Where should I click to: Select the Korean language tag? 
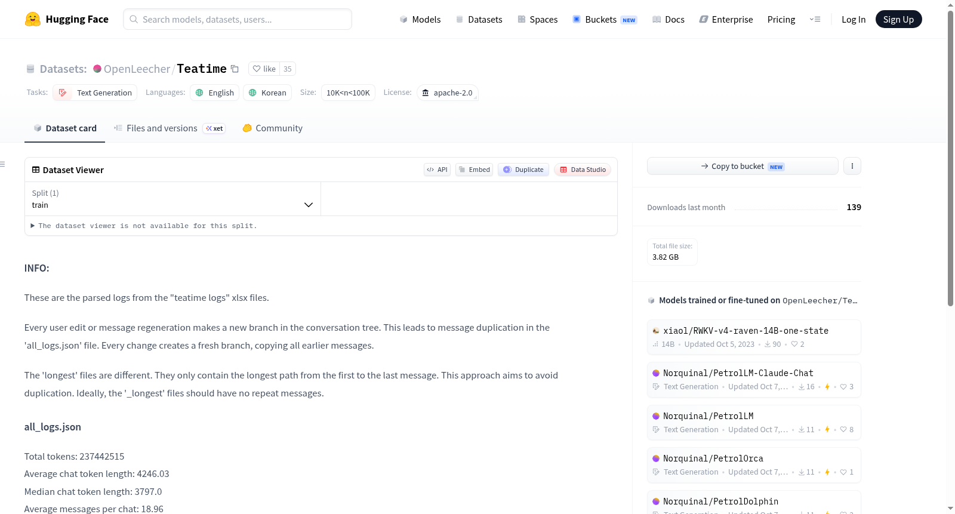(267, 93)
